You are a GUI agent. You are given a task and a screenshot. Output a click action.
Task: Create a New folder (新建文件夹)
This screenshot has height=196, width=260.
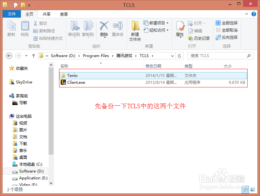pos(135,31)
